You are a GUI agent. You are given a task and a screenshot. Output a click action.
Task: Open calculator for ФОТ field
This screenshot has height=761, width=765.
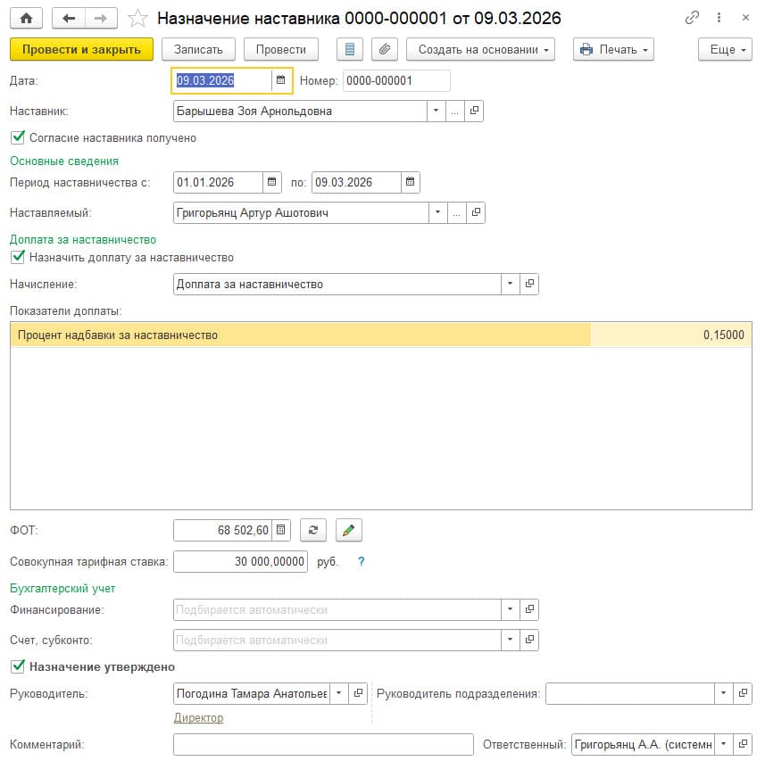pyautogui.click(x=281, y=531)
